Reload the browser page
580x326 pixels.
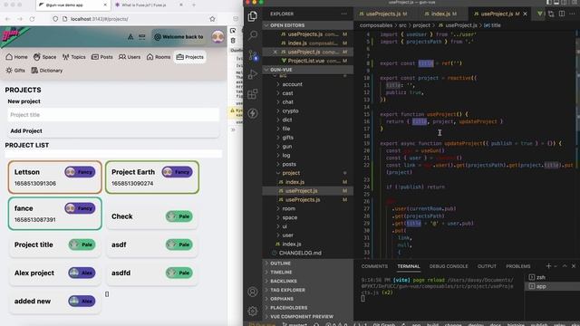33,19
